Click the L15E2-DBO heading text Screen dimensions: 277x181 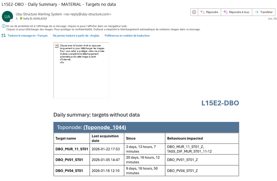(220, 103)
